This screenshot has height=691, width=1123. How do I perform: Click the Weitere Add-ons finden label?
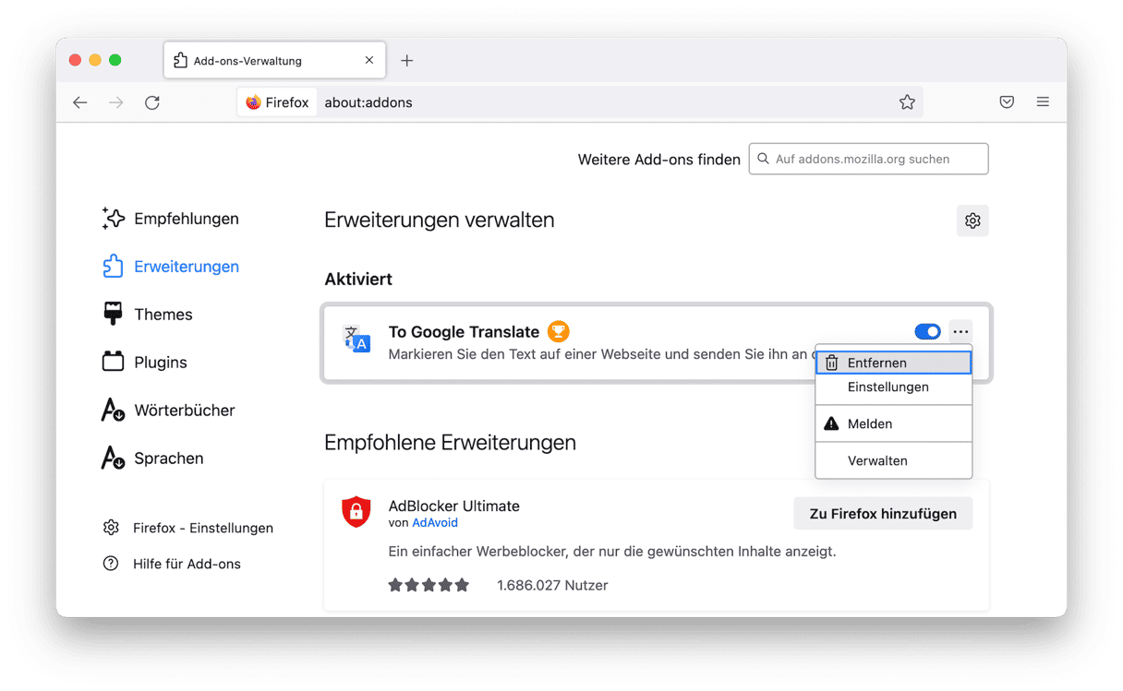click(659, 160)
